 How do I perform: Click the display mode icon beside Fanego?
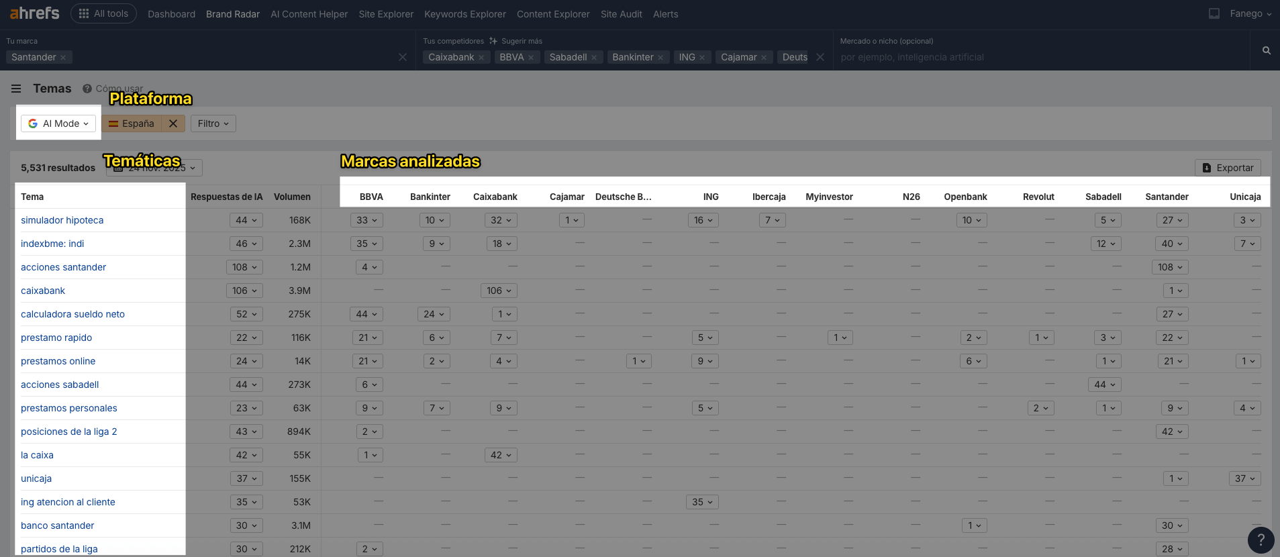coord(1214,13)
